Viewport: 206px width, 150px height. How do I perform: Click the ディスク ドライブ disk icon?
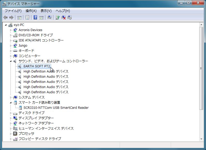(15, 113)
